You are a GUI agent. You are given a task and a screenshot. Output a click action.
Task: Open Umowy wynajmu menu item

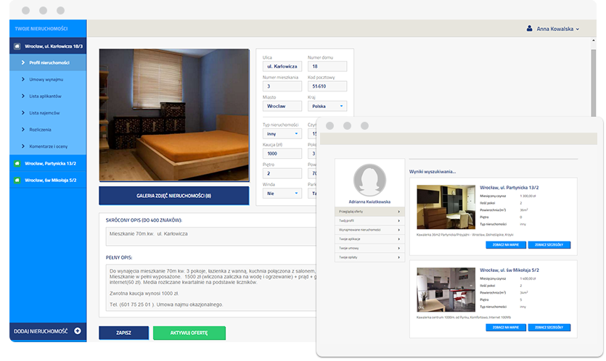[48, 79]
